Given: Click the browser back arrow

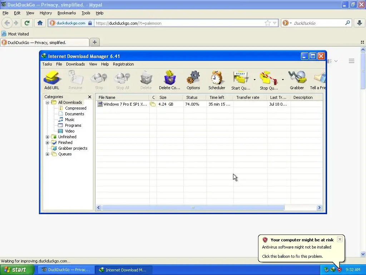Looking at the screenshot, I should (7, 23).
